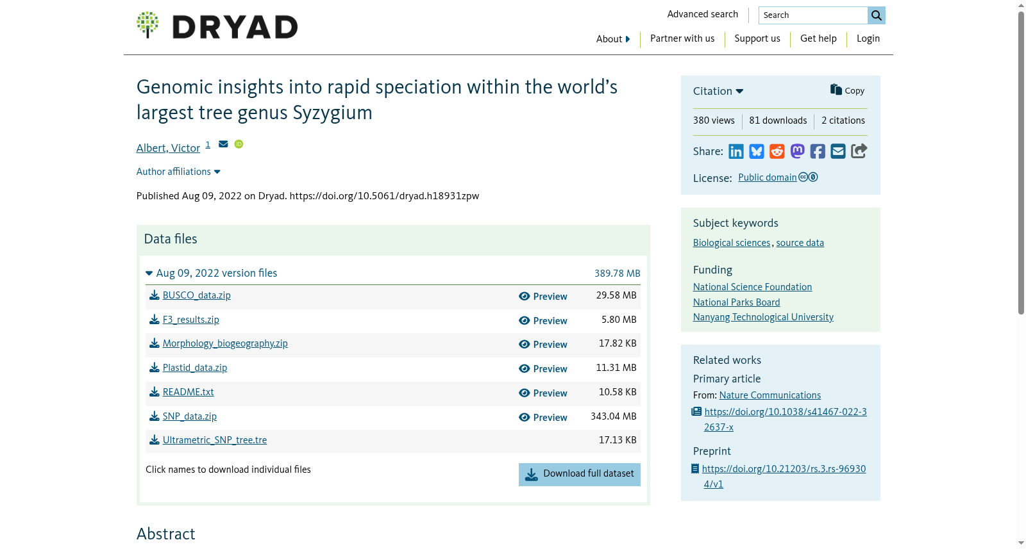This screenshot has height=549, width=1026.
Task: Open National Science Foundation funder link
Action: [752, 287]
